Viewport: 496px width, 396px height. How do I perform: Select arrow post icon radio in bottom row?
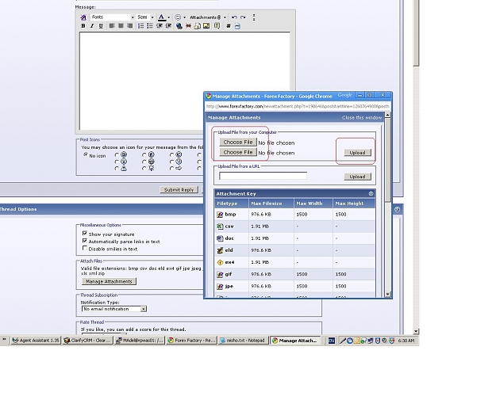point(171,169)
